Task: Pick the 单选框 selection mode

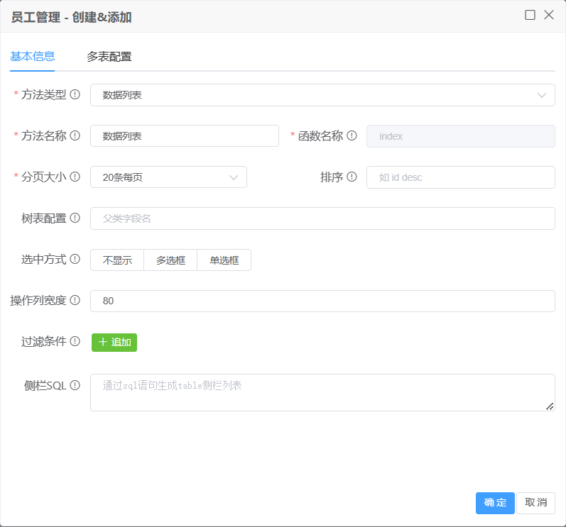Action: [224, 260]
